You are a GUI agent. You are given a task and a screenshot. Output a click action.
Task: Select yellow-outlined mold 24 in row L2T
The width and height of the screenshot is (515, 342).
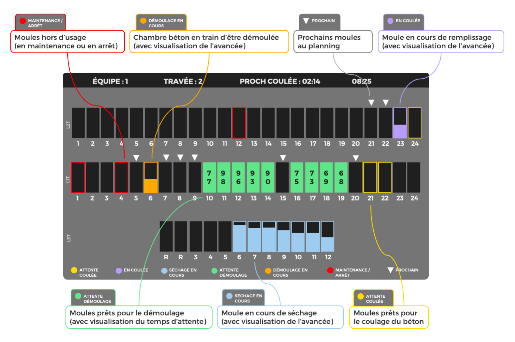click(x=414, y=123)
